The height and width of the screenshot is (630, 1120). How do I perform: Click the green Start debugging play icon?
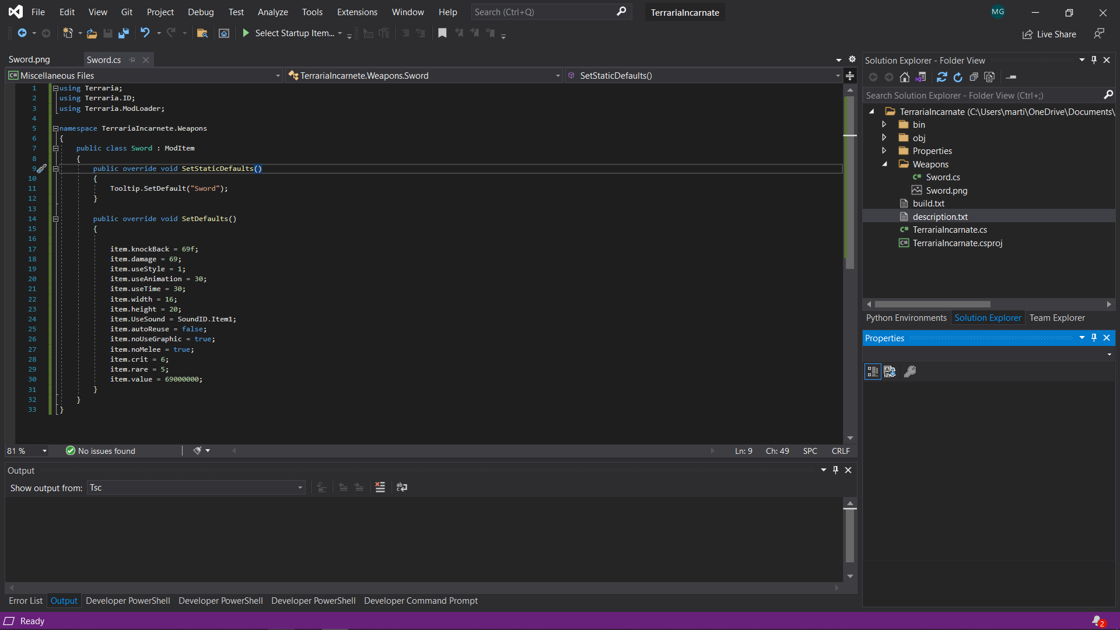pyautogui.click(x=246, y=33)
